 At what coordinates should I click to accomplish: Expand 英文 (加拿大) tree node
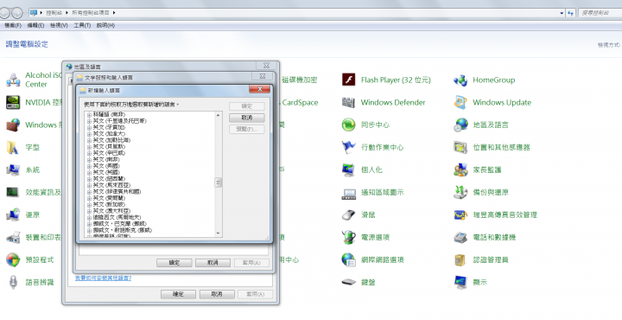[x=89, y=134]
